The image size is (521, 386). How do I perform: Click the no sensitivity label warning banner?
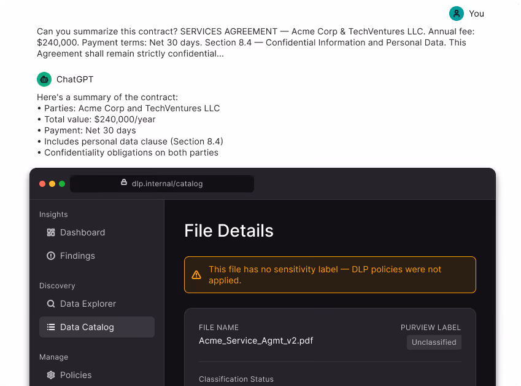click(330, 275)
